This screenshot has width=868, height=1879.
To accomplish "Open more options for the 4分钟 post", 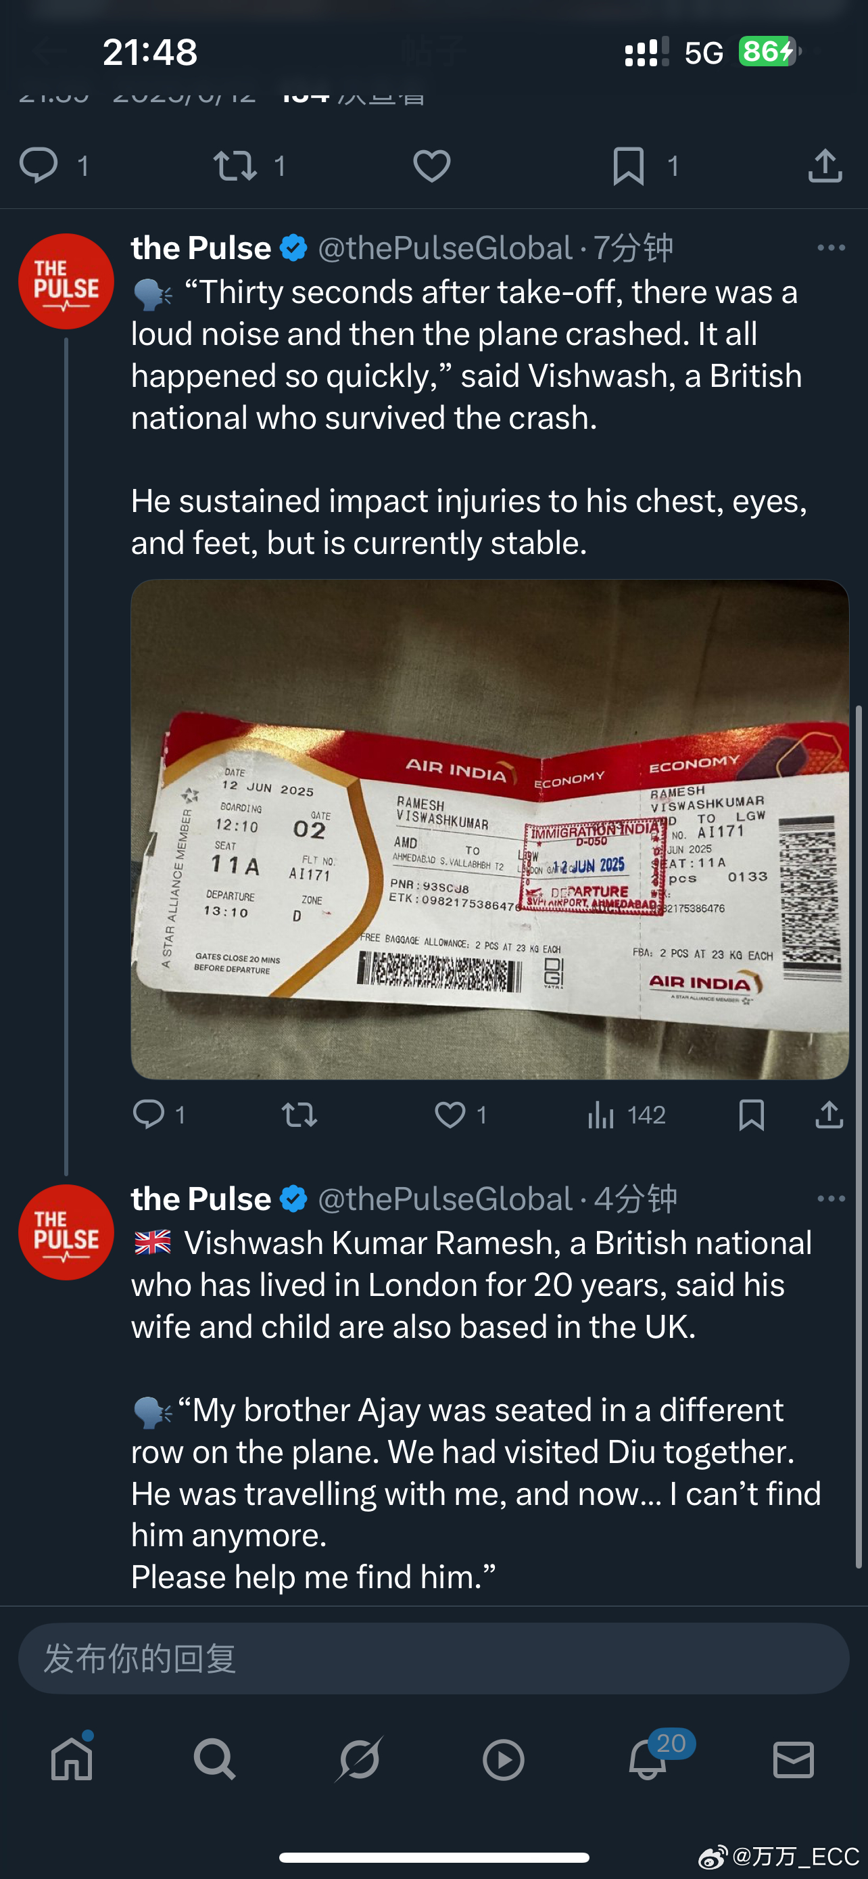I will pyautogui.click(x=831, y=1199).
